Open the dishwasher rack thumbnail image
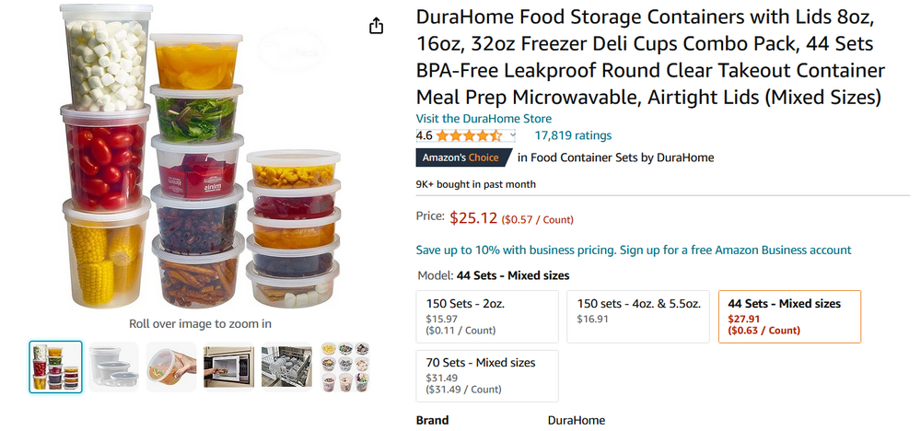This screenshot has height=431, width=921. pos(286,367)
